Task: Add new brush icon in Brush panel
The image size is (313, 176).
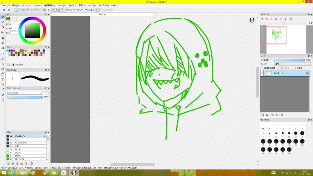Action: 9,163
